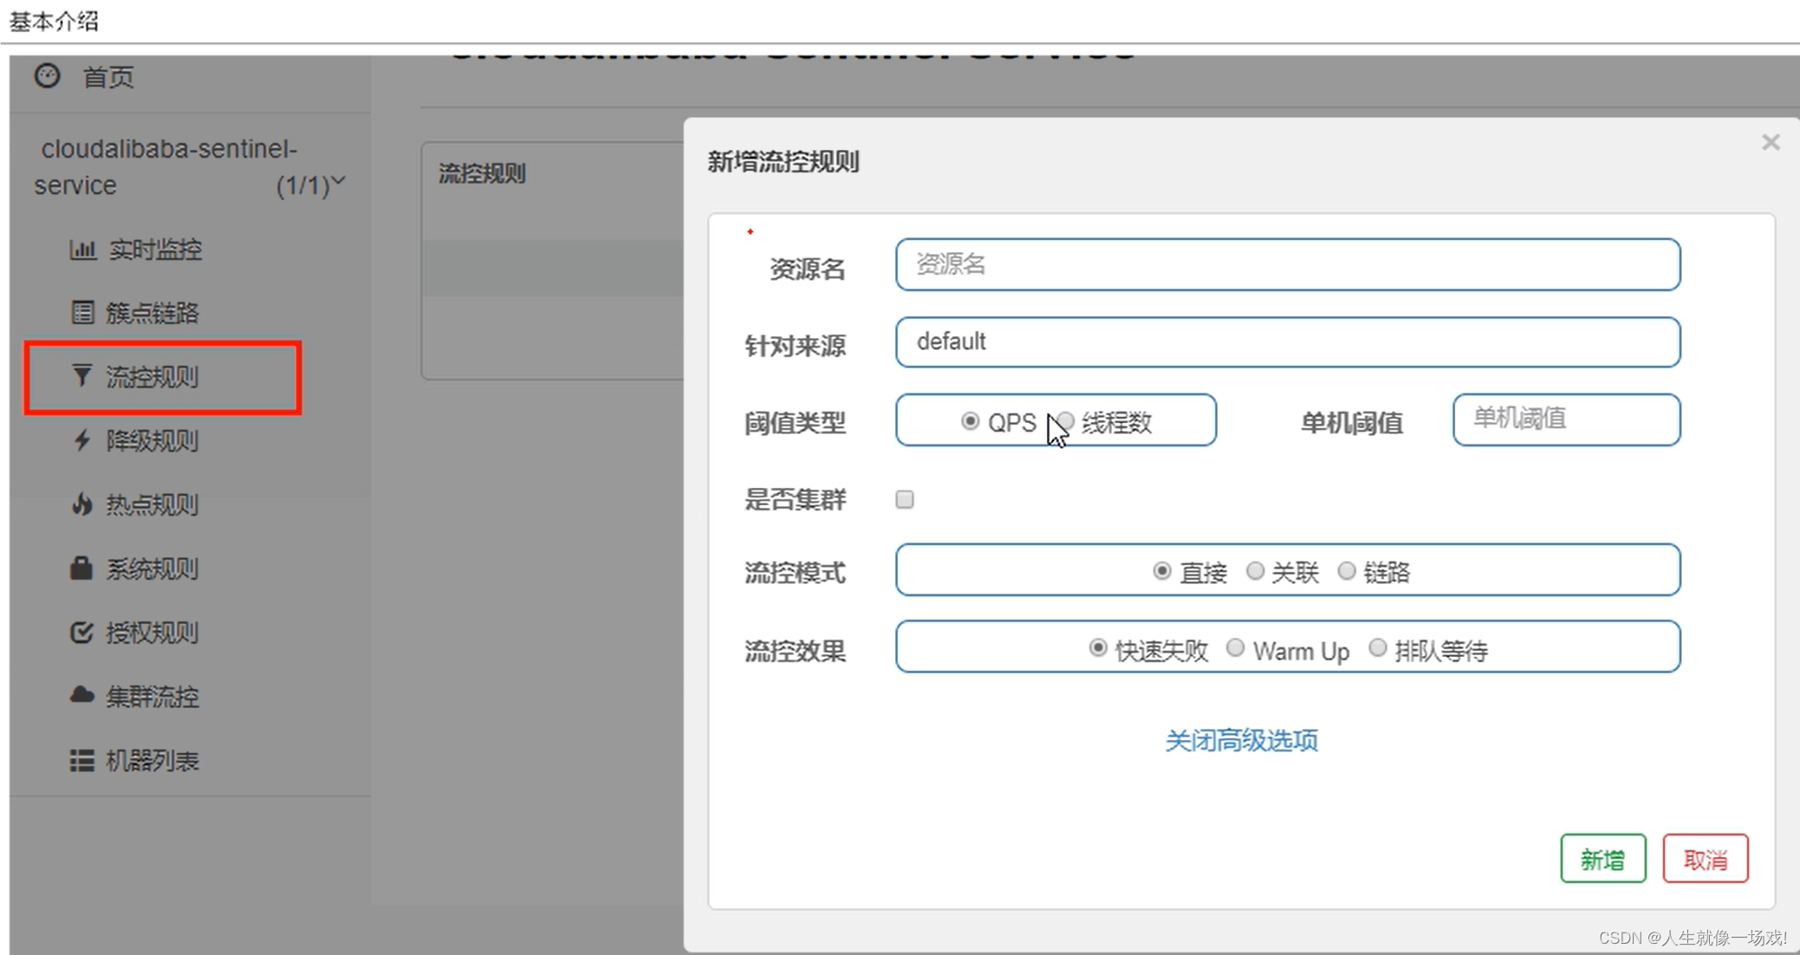
Task: Click the 资源名 resource name input field
Action: pos(1287,264)
